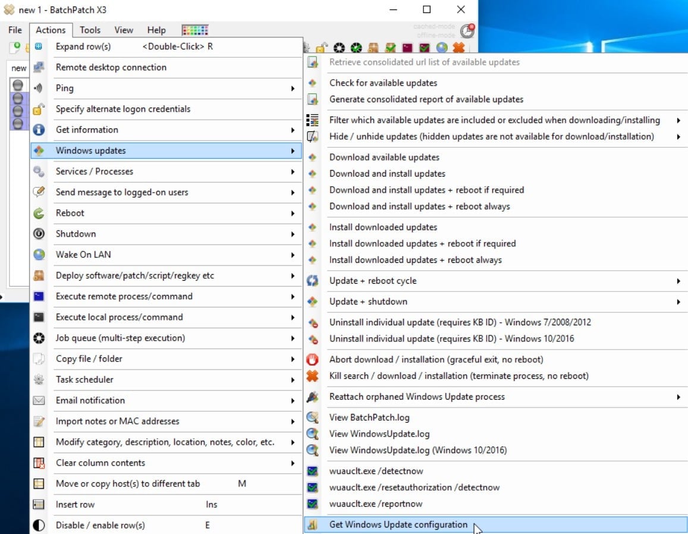
Task: Open the Help menu
Action: click(x=156, y=30)
